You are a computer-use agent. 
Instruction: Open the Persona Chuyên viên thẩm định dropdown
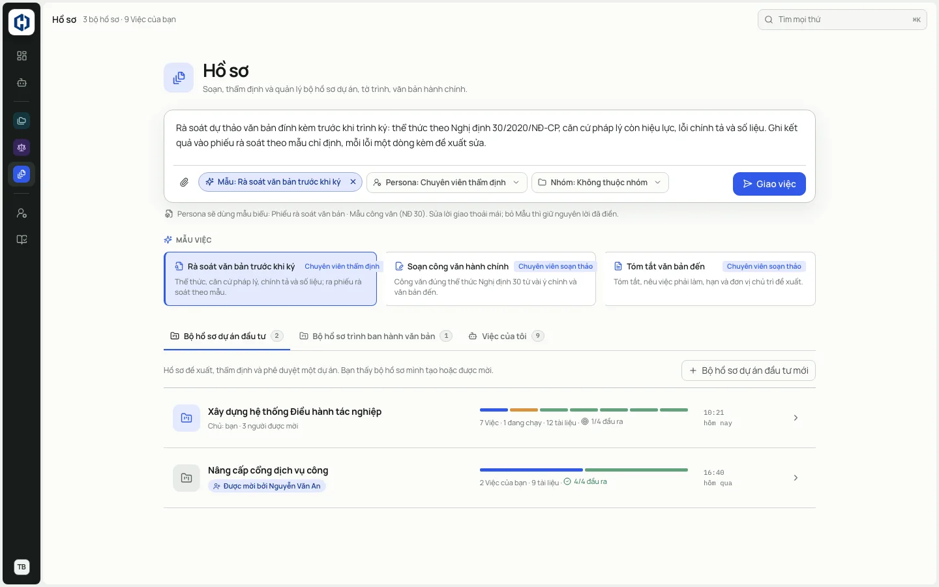(447, 183)
